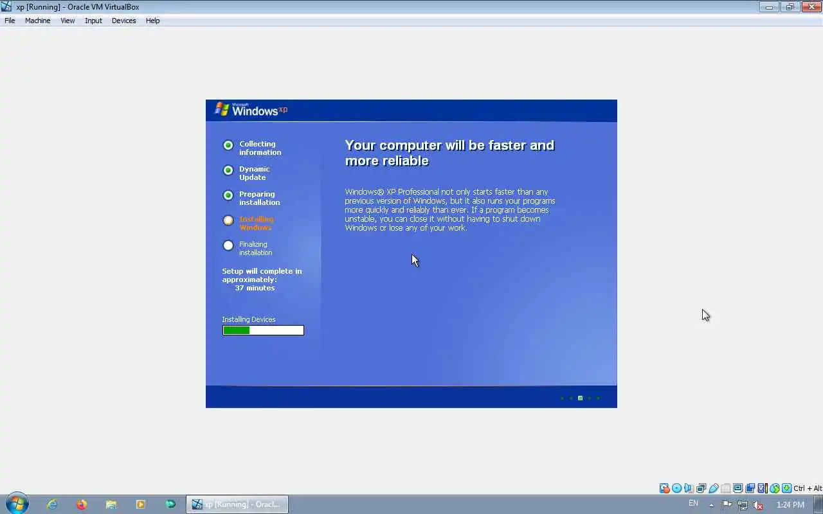Click the mouse integration indicator icon
The width and height of the screenshot is (823, 514).
(x=774, y=488)
